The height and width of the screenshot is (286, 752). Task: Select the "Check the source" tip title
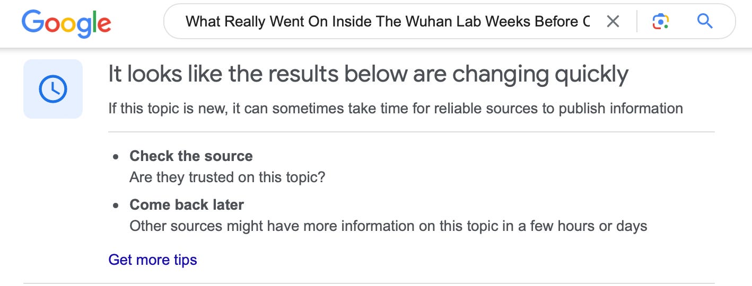point(191,156)
